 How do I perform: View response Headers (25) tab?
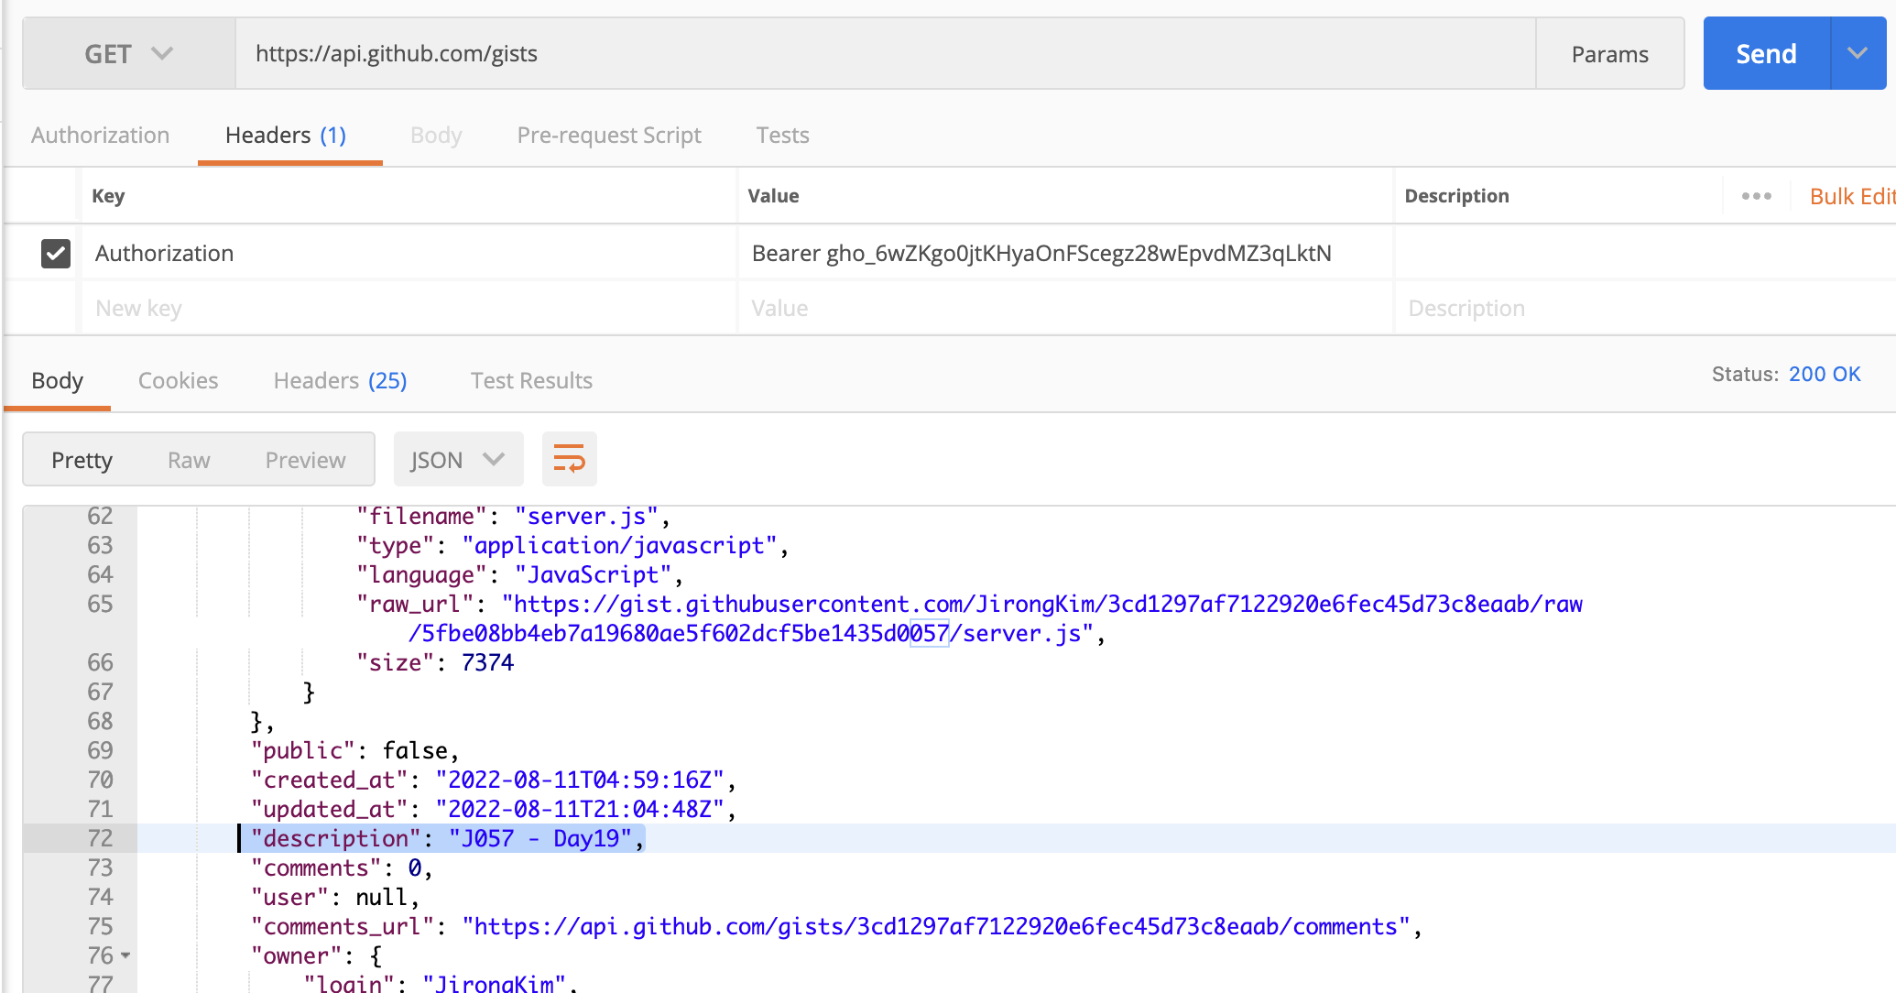coord(340,381)
